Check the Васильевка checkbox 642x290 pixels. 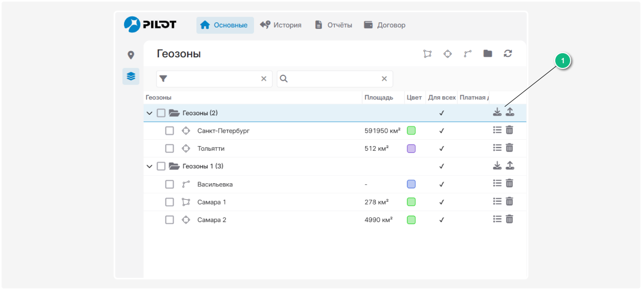(169, 184)
